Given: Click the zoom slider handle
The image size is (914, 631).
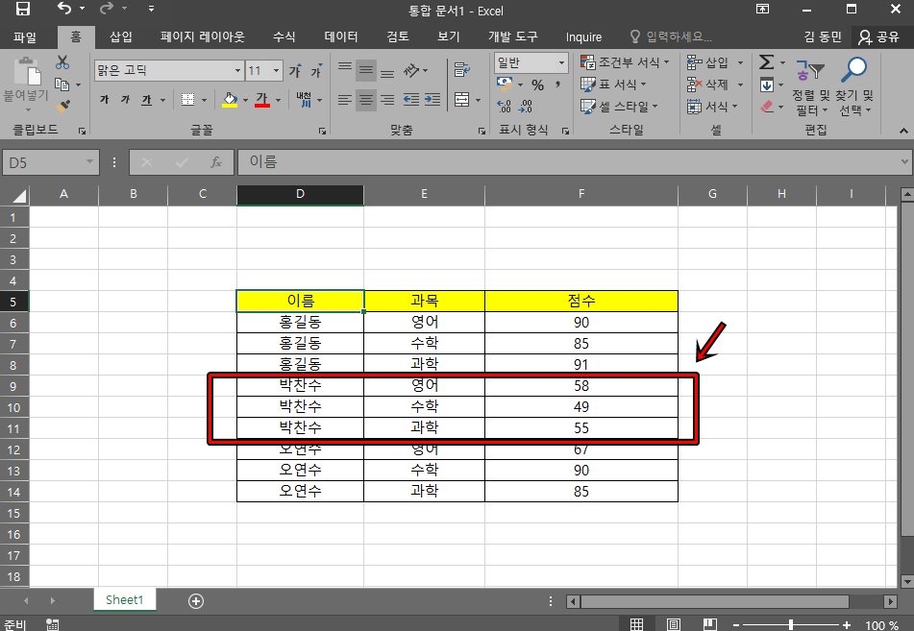Looking at the screenshot, I should [x=790, y=624].
